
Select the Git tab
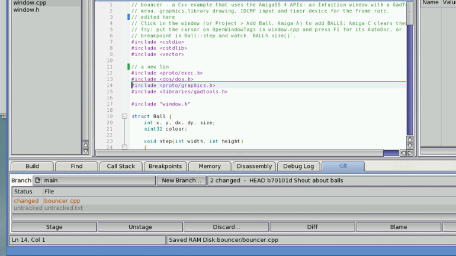343,166
